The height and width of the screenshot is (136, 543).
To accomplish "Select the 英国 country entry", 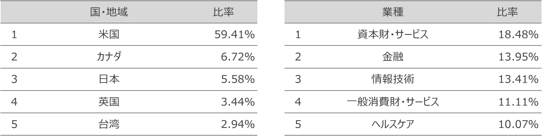I will 109,102.
